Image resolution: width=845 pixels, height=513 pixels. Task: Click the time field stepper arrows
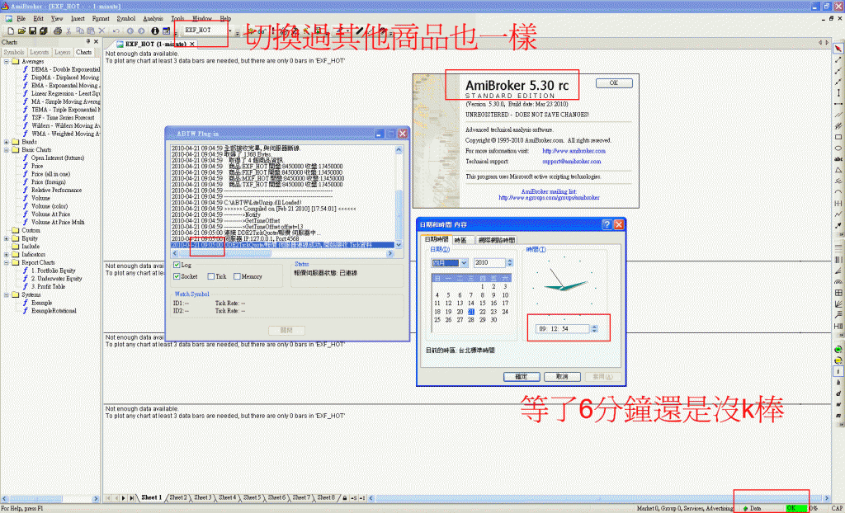(x=594, y=329)
